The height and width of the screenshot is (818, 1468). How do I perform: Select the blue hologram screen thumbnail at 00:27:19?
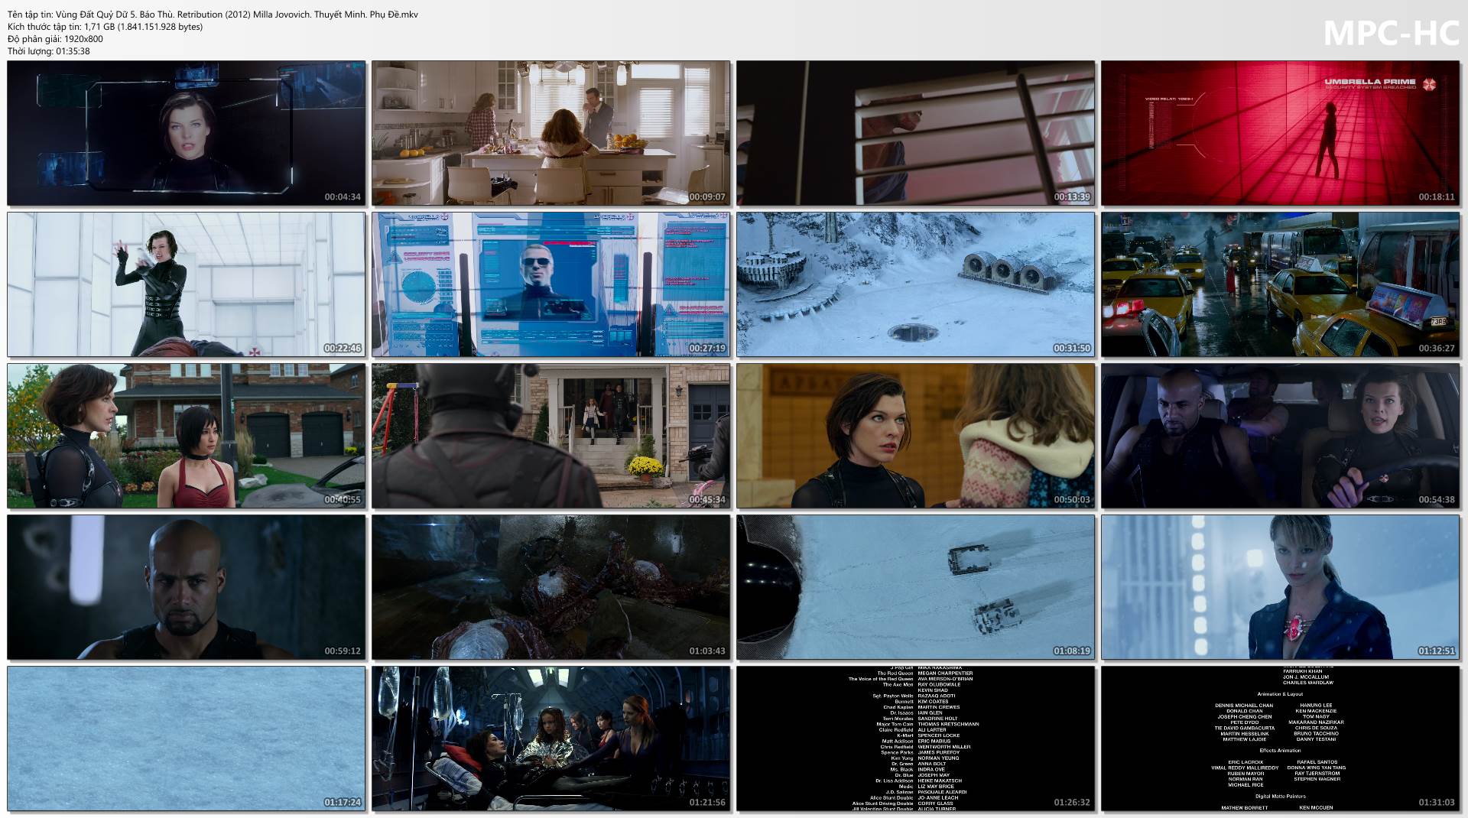click(x=551, y=285)
